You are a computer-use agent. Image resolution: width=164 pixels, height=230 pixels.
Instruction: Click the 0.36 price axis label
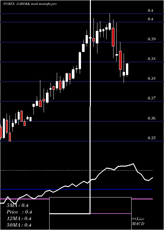tap(152, 118)
